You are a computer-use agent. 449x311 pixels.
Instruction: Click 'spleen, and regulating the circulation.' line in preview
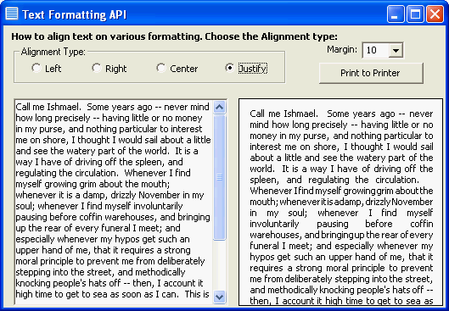(334, 180)
